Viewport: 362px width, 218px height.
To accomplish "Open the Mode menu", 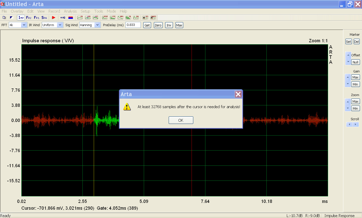I will coord(111,11).
